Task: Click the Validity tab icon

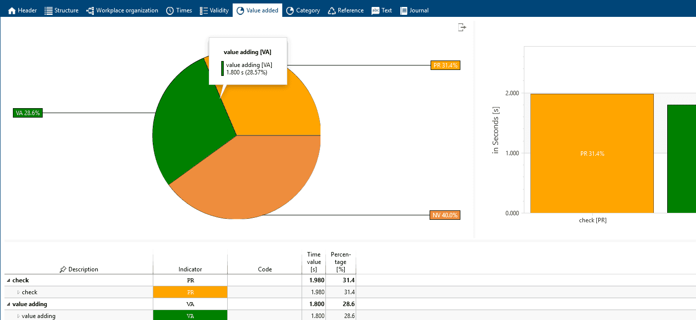Action: click(204, 10)
